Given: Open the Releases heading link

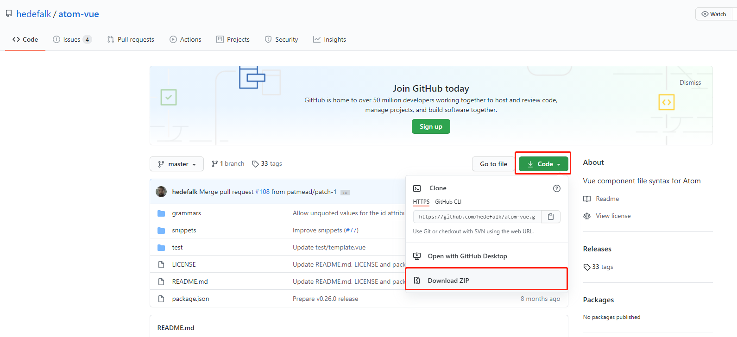Looking at the screenshot, I should 597,249.
